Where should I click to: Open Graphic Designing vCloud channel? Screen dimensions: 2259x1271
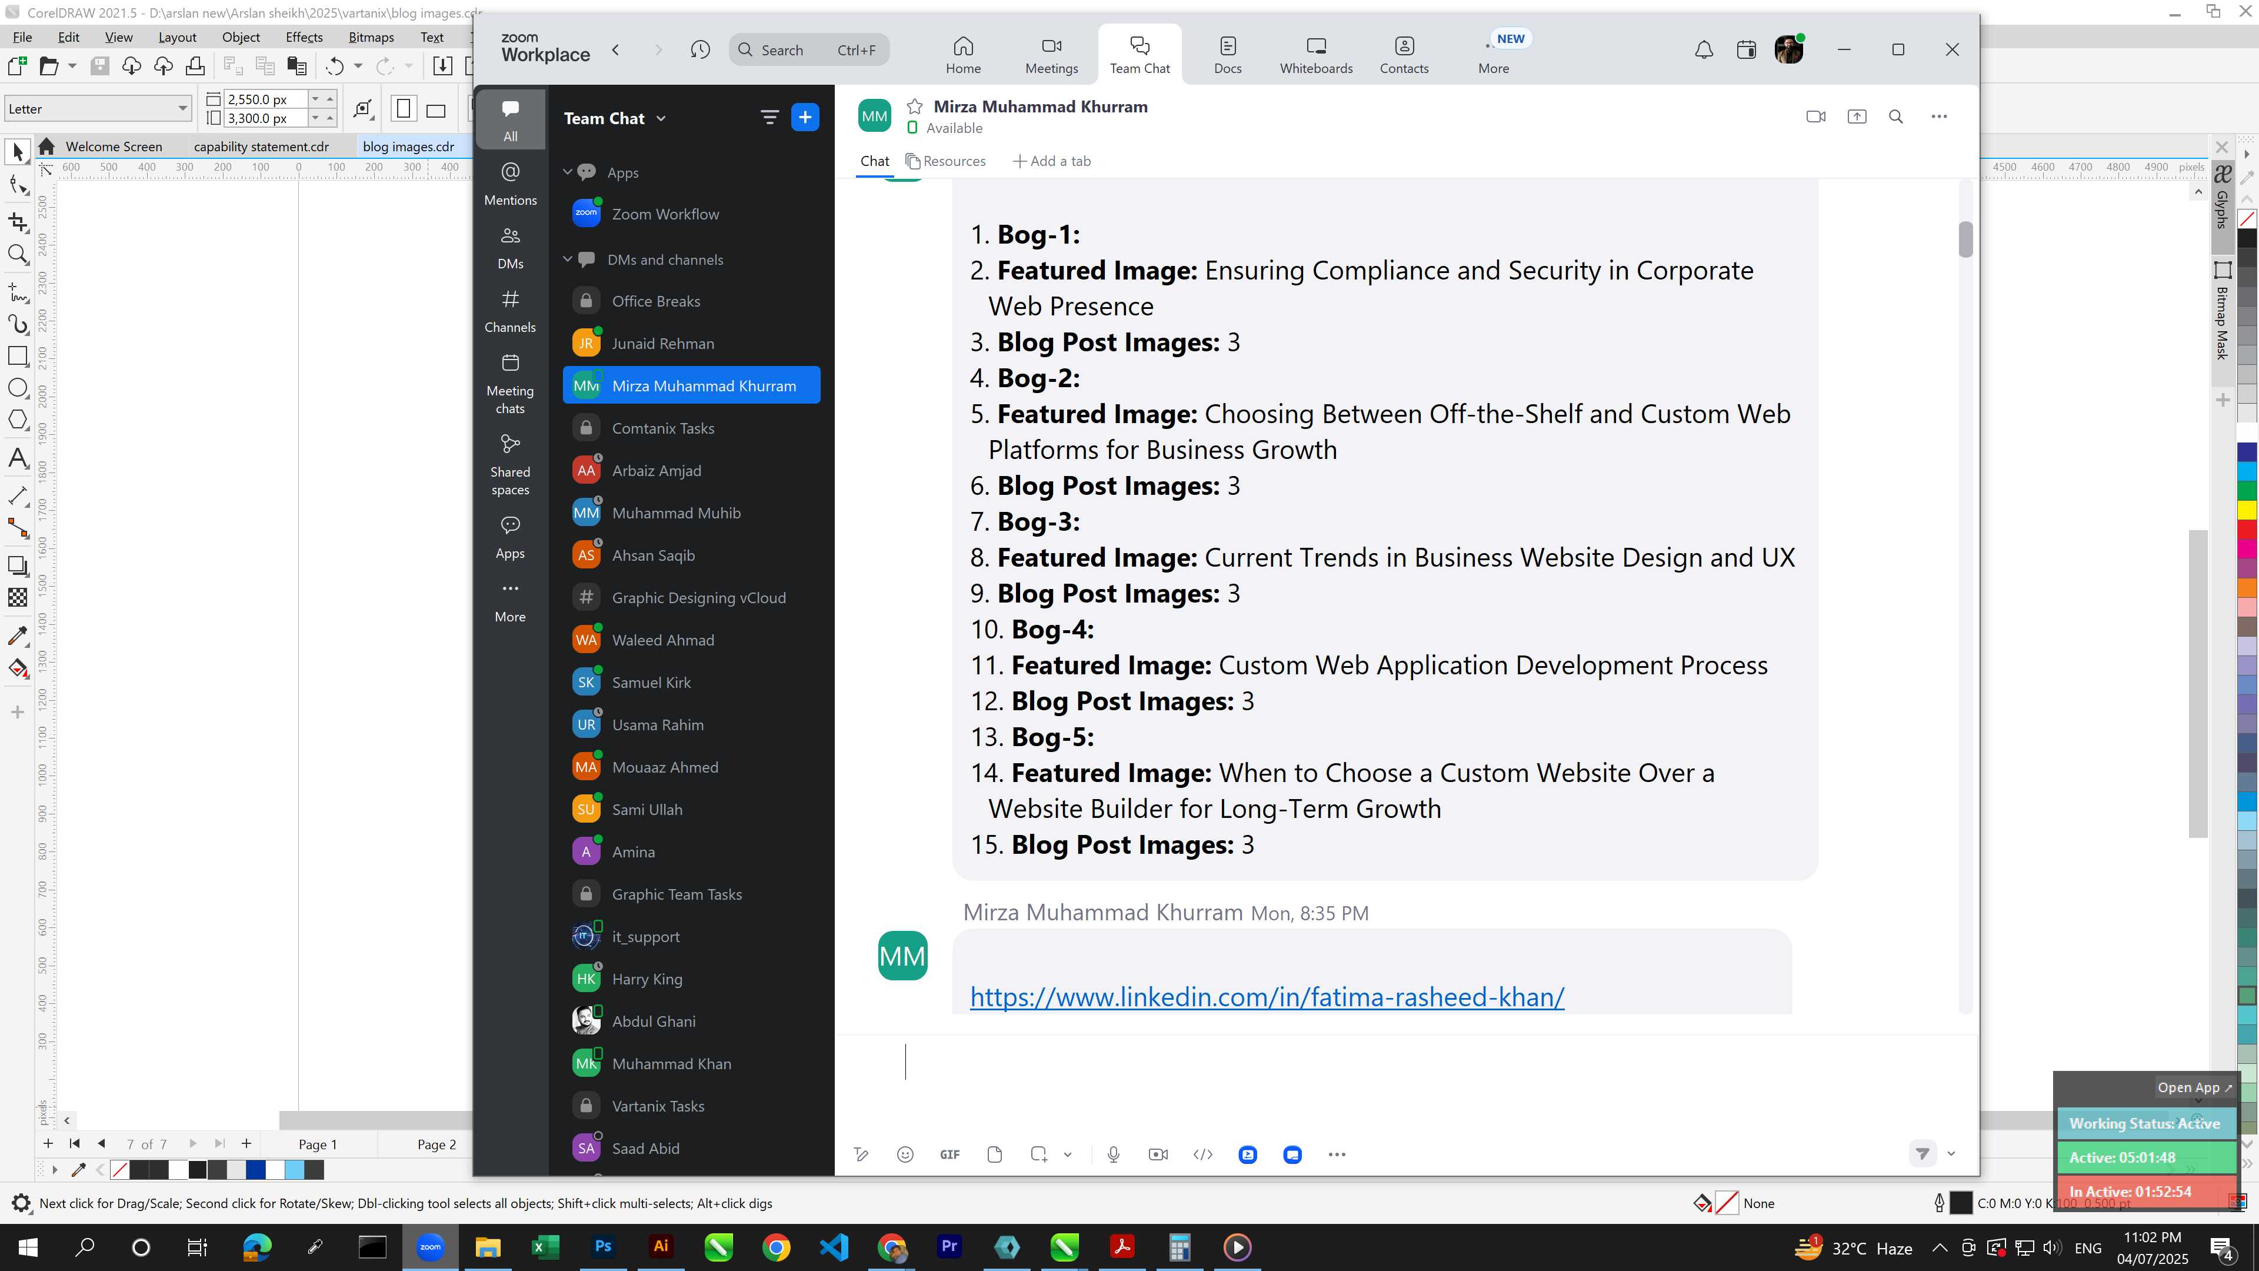(x=691, y=597)
